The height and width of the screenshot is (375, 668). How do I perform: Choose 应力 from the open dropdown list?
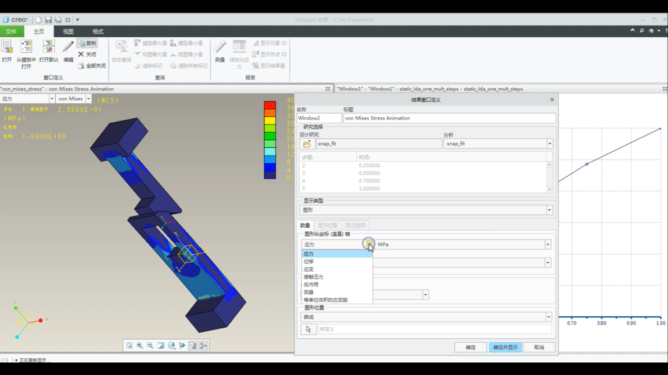click(337, 254)
